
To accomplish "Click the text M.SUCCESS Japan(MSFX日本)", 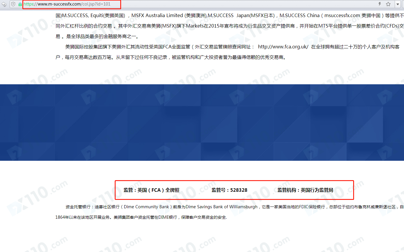I will 241,15.
